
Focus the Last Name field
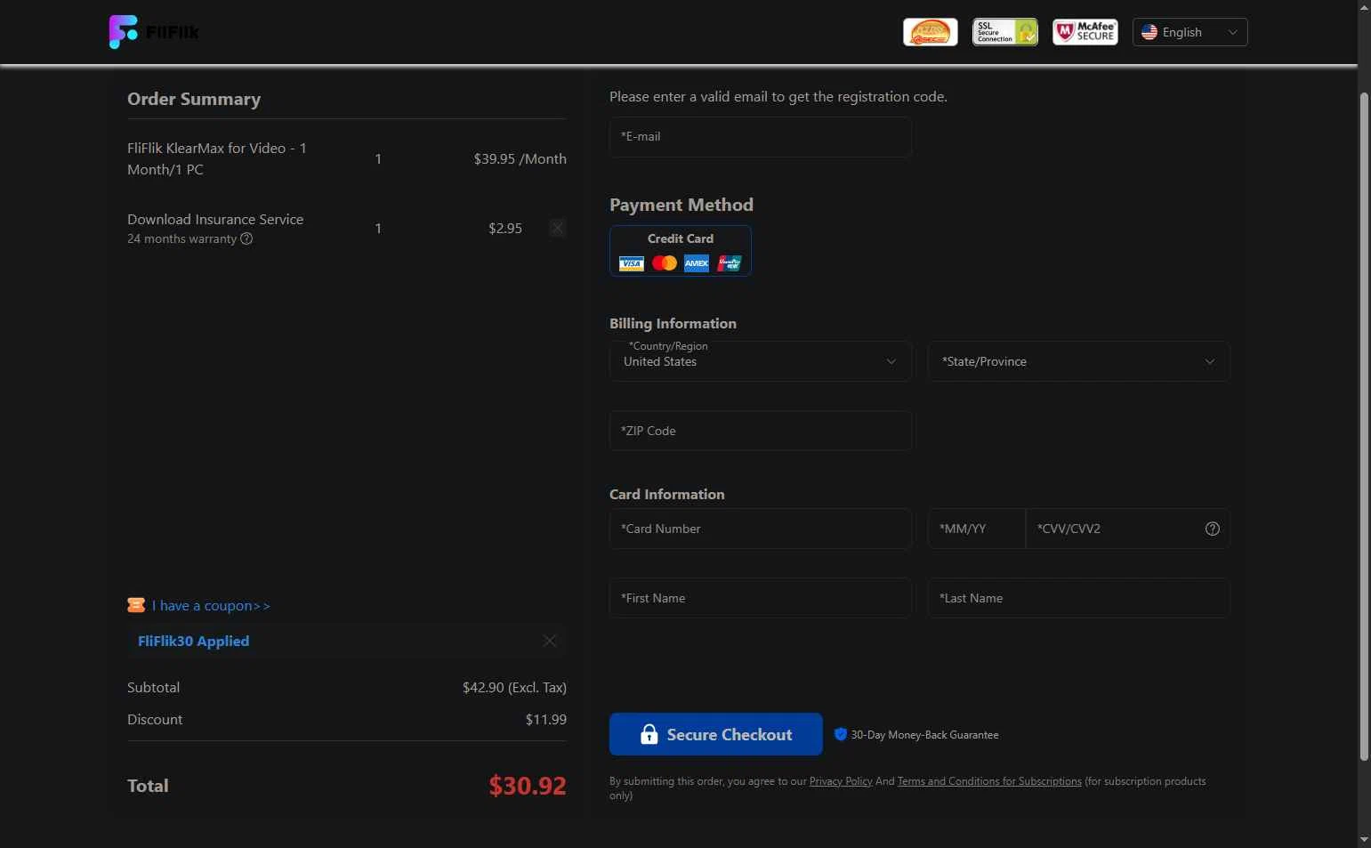[x=1078, y=598]
